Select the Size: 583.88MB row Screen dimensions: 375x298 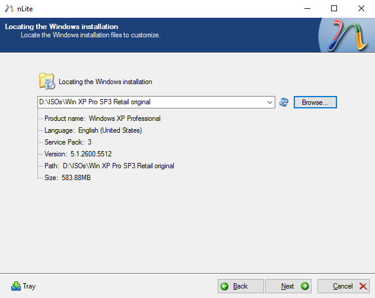(x=68, y=178)
